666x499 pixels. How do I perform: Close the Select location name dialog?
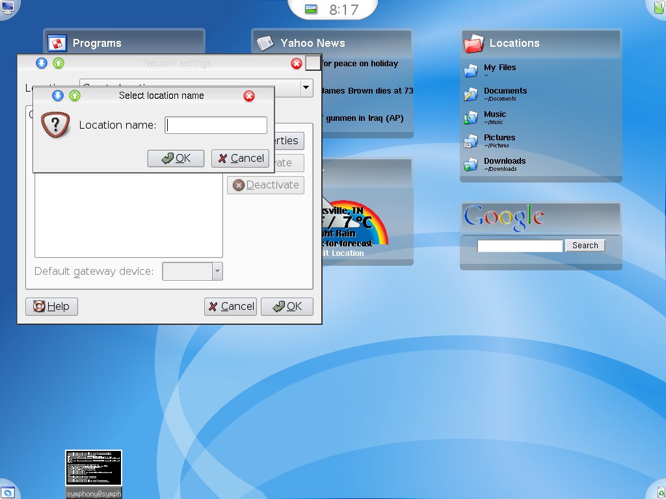[x=249, y=96]
